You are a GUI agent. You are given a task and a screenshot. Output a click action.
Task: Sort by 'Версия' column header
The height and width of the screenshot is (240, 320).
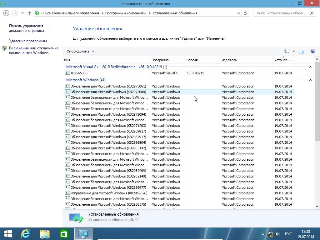[x=202, y=60]
